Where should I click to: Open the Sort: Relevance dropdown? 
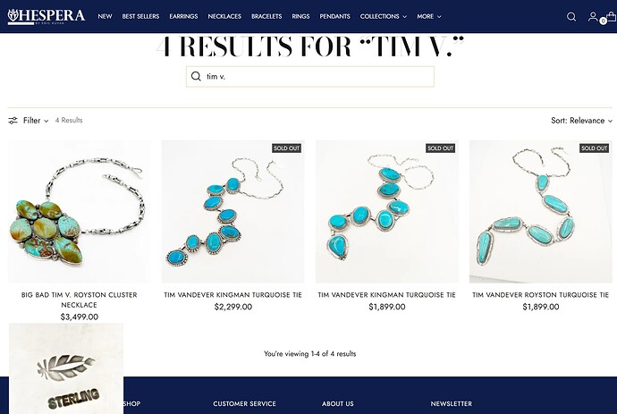coord(581,121)
